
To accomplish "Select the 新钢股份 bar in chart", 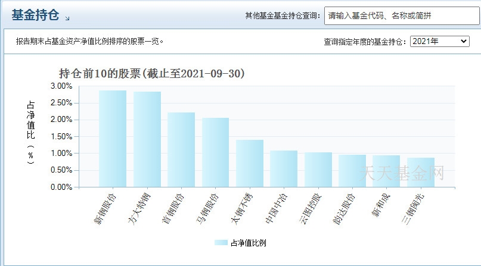I will coord(113,139).
